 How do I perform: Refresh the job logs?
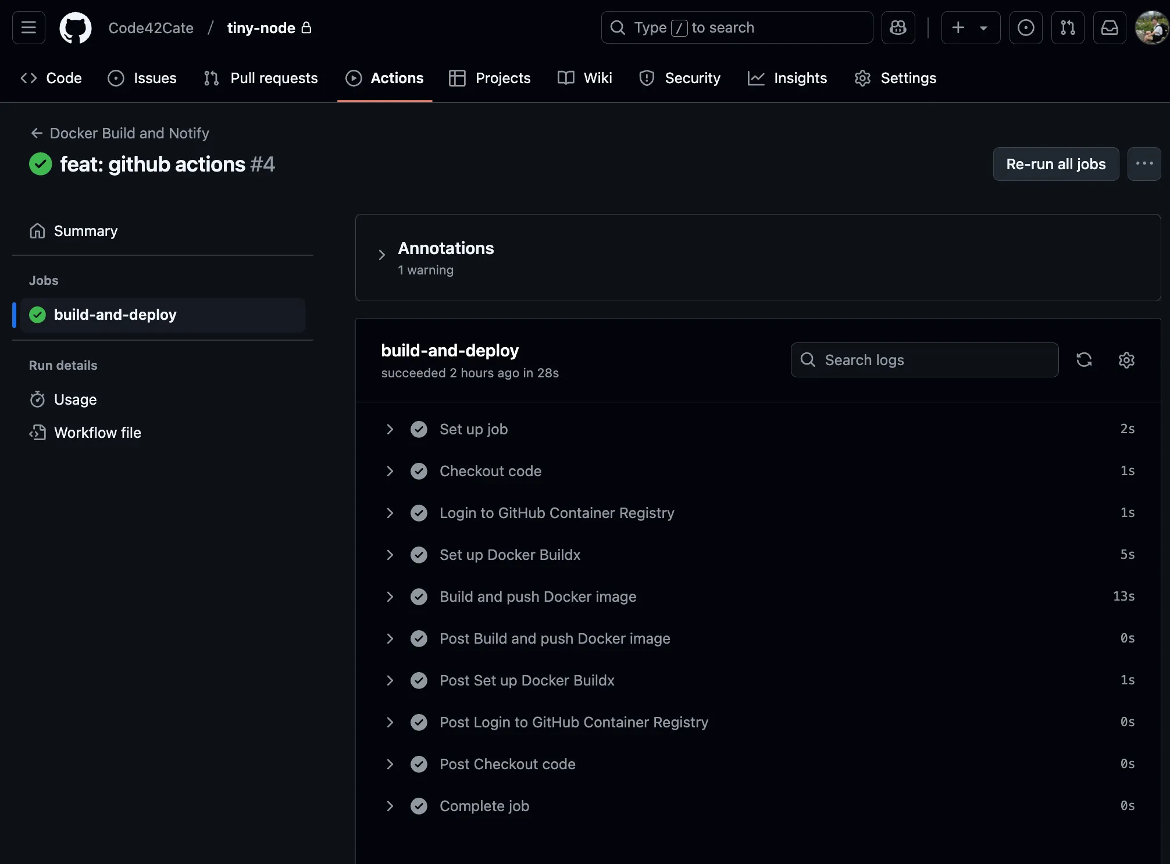point(1083,360)
